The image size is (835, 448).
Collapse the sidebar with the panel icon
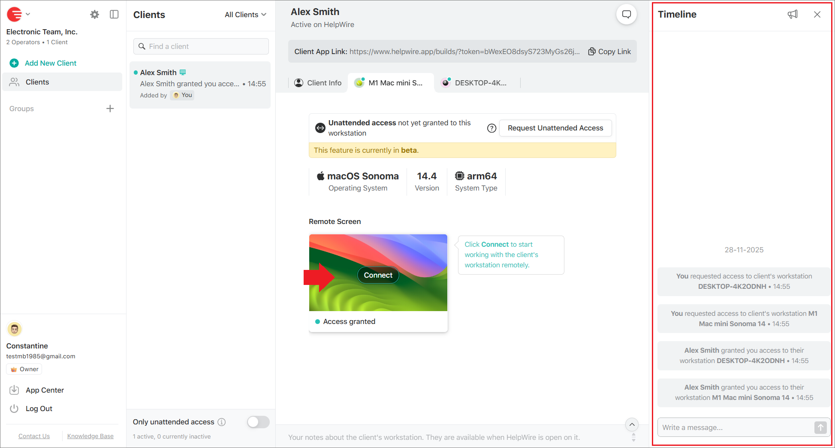pos(114,15)
